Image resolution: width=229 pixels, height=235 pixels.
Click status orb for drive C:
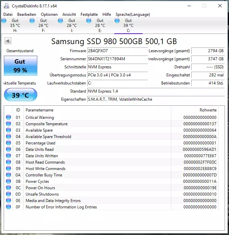pyautogui.click(x=117, y=21)
